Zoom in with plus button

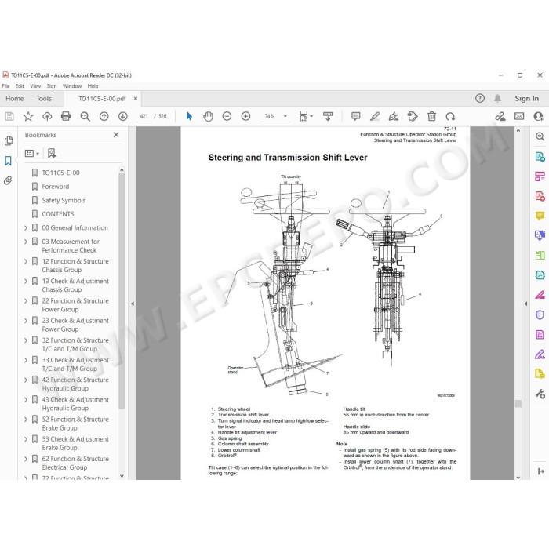point(245,116)
